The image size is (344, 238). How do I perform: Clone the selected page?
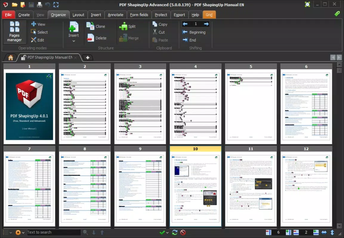96,26
